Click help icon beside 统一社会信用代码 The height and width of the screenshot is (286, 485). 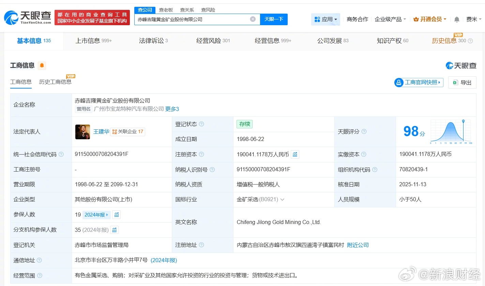coord(61,154)
